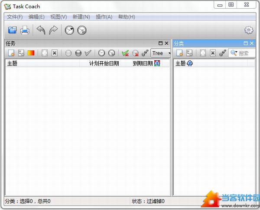Viewport: 260px width, 210px height.
Task: Close the 分类 panel
Action: pos(252,43)
